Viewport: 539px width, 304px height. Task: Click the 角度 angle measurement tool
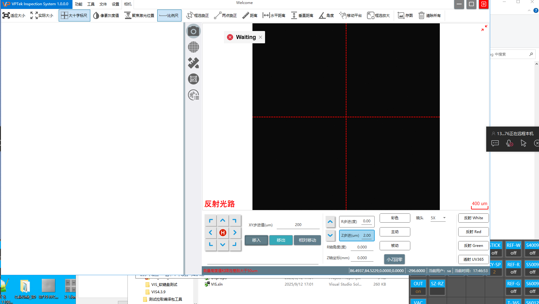pyautogui.click(x=326, y=15)
